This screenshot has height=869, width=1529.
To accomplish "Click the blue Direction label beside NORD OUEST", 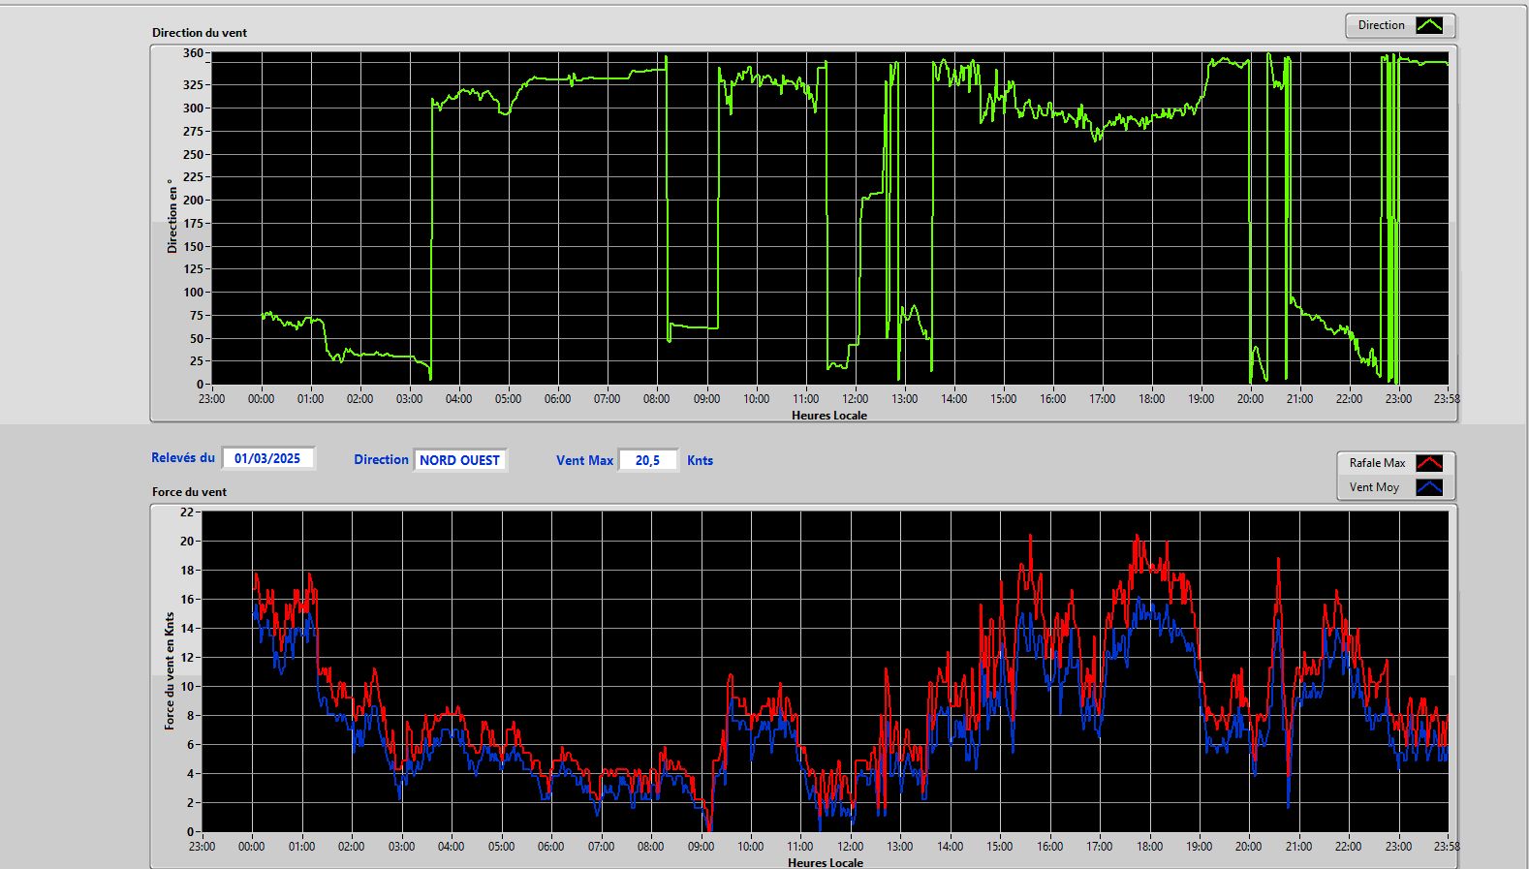I will 381,460.
